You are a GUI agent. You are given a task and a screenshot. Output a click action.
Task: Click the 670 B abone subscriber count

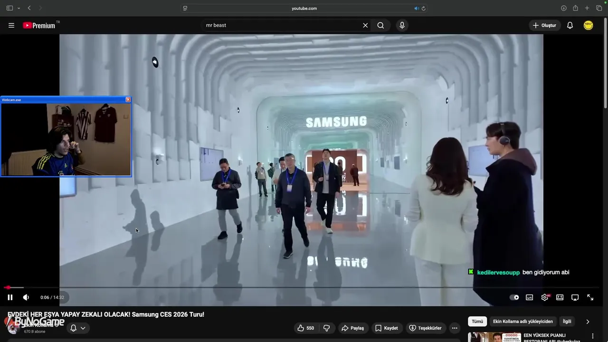click(35, 332)
